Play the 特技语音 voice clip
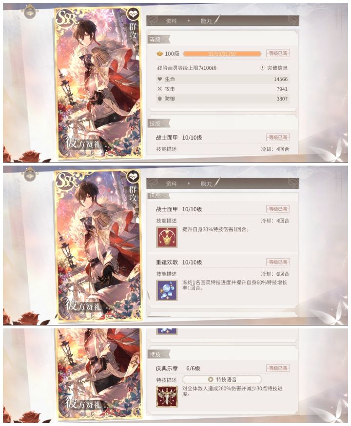351x426 pixels. 222,379
